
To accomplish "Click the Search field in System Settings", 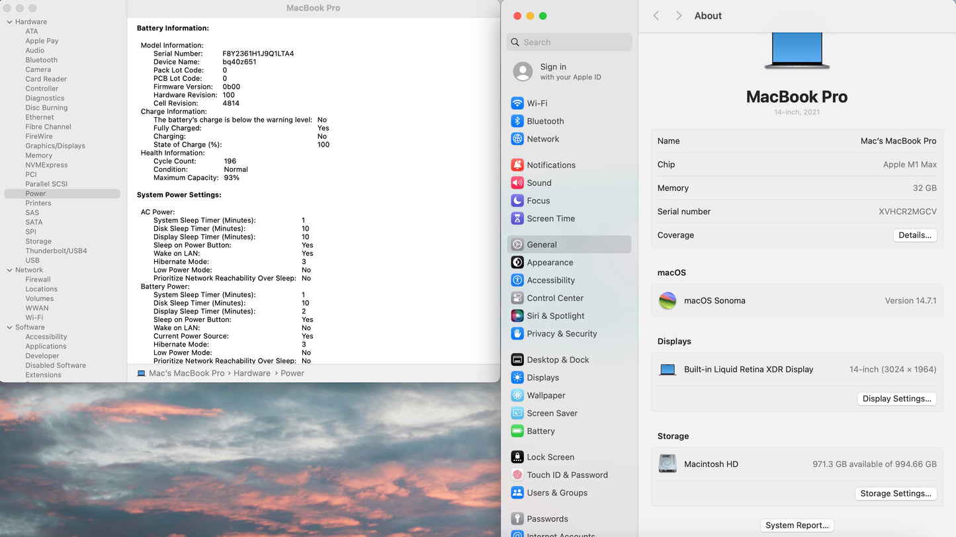I will (570, 42).
